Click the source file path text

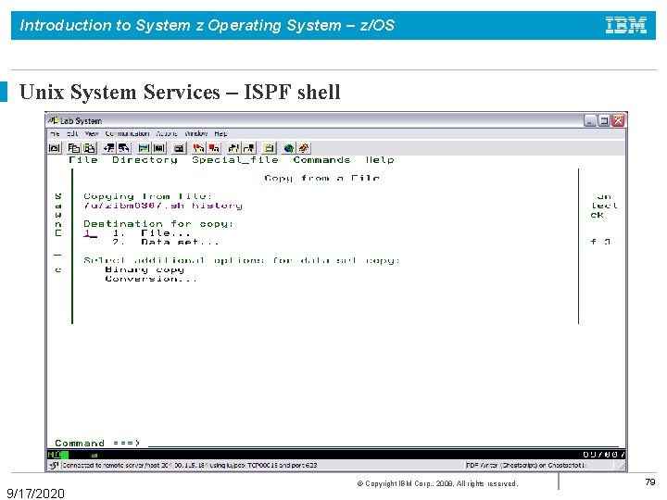tap(163, 206)
